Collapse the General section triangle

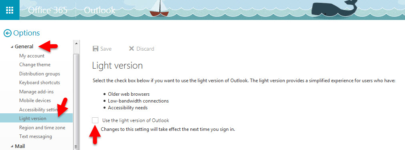pos(12,47)
